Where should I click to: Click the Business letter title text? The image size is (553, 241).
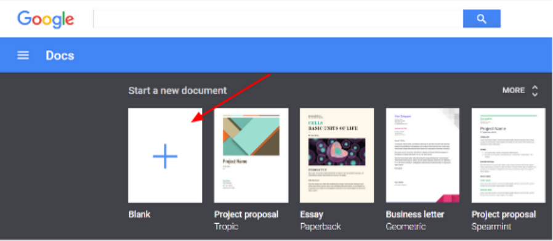415,214
